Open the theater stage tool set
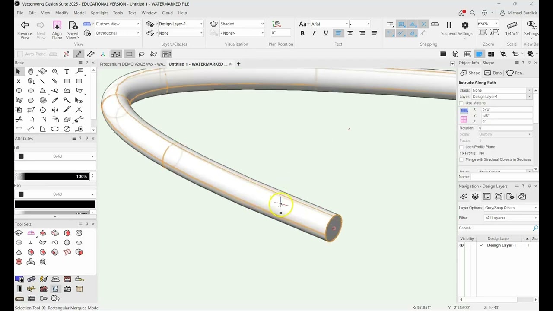The height and width of the screenshot is (311, 553). click(67, 279)
